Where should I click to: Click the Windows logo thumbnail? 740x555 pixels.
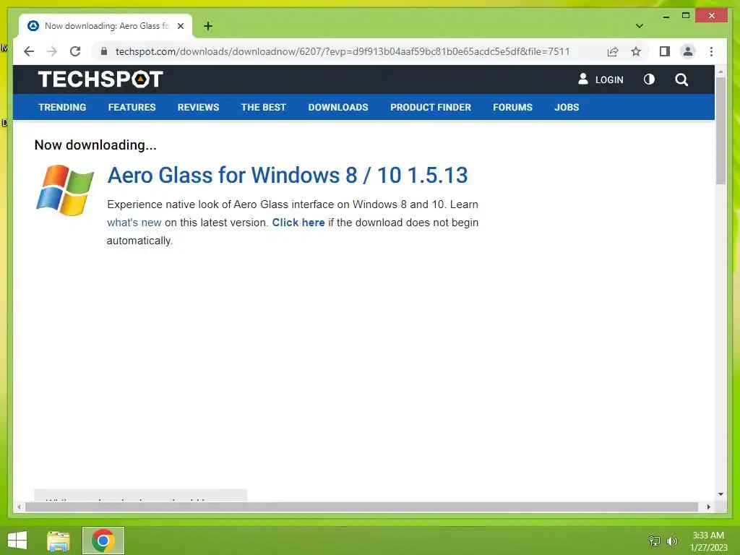coord(65,190)
